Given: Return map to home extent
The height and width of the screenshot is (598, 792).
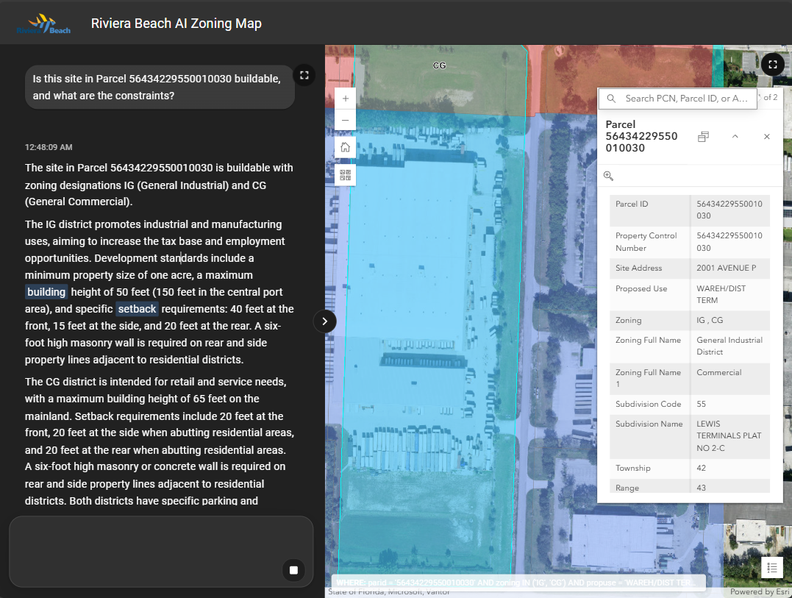Looking at the screenshot, I should point(346,148).
